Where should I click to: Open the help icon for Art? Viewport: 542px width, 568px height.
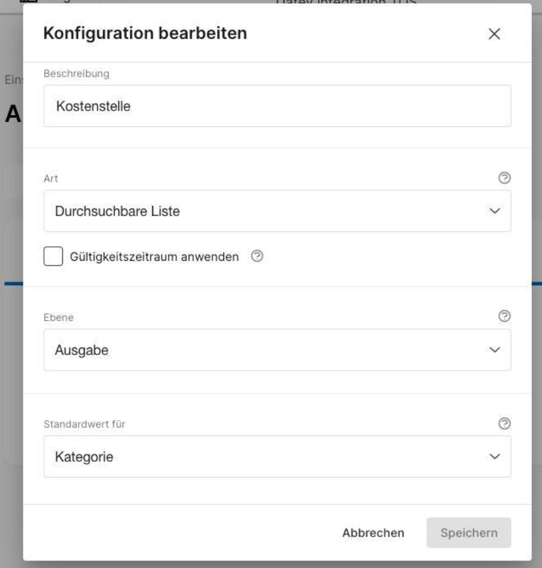pos(504,178)
